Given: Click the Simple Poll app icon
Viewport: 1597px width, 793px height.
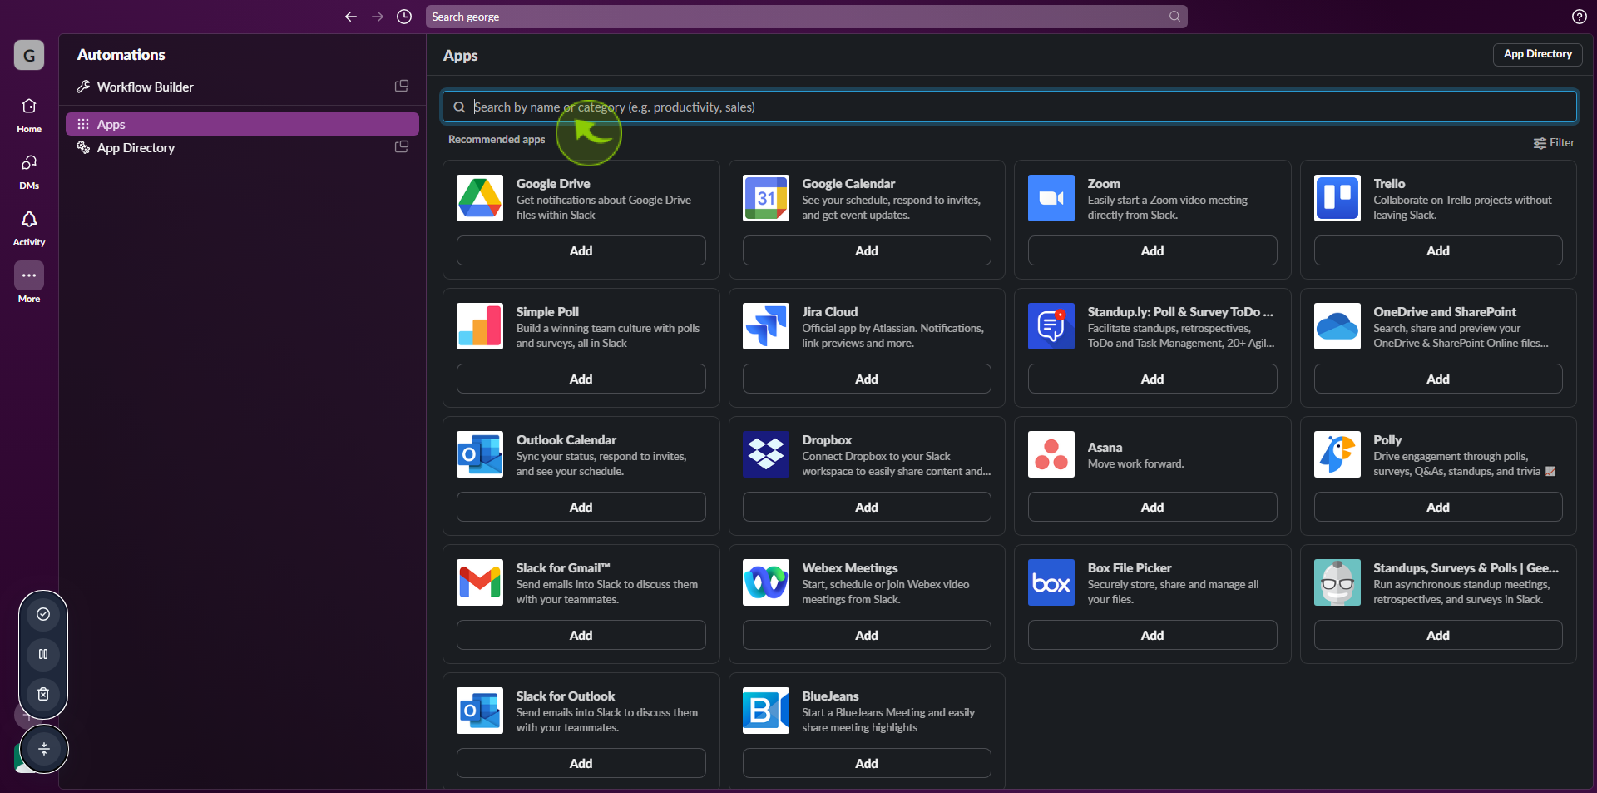Looking at the screenshot, I should (480, 326).
